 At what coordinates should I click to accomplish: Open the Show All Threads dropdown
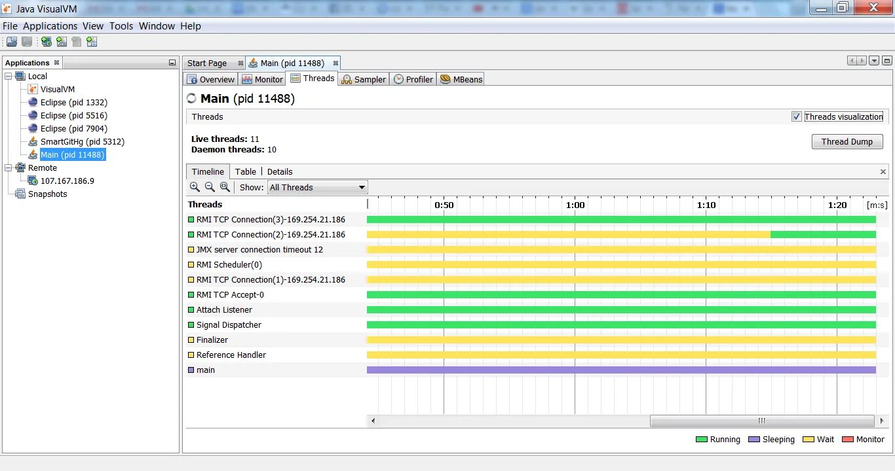(x=318, y=187)
